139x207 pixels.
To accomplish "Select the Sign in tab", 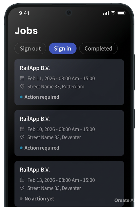I will 63,48.
